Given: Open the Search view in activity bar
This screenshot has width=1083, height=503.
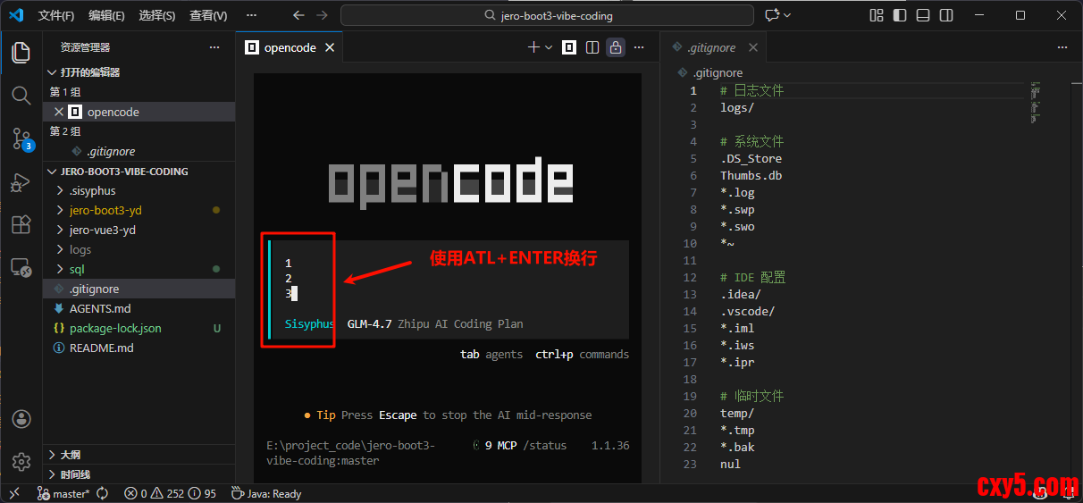Looking at the screenshot, I should coord(21,95).
